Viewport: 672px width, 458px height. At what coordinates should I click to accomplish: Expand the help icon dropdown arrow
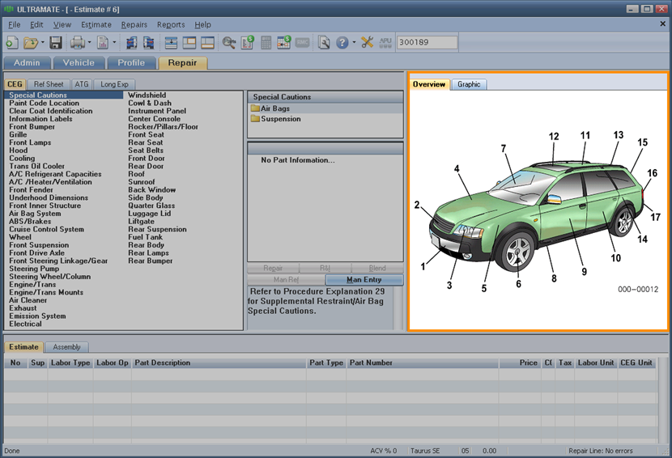click(354, 42)
